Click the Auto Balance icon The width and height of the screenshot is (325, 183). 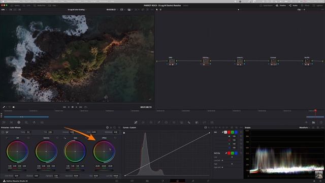(x=3, y=132)
